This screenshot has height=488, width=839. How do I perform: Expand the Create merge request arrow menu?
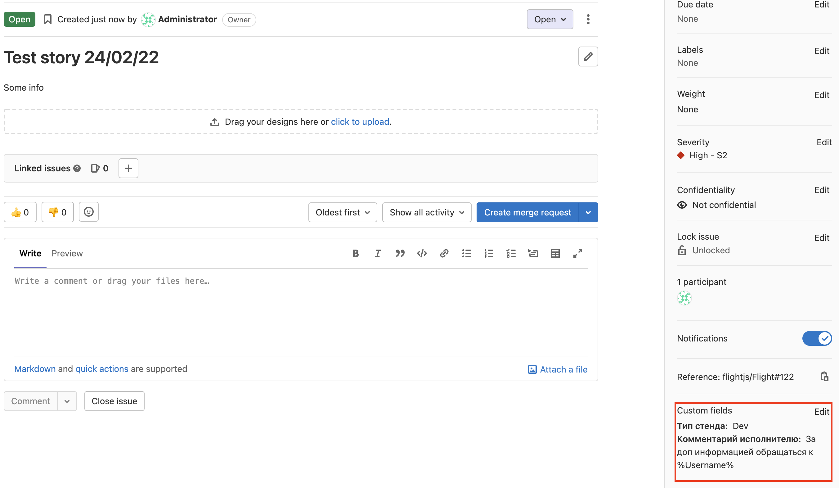[x=588, y=213]
